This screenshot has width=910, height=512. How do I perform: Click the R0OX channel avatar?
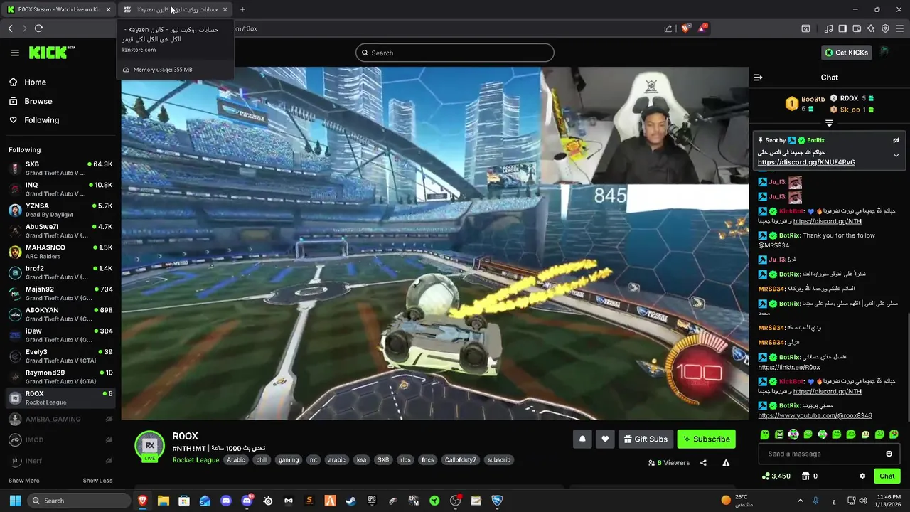point(150,446)
